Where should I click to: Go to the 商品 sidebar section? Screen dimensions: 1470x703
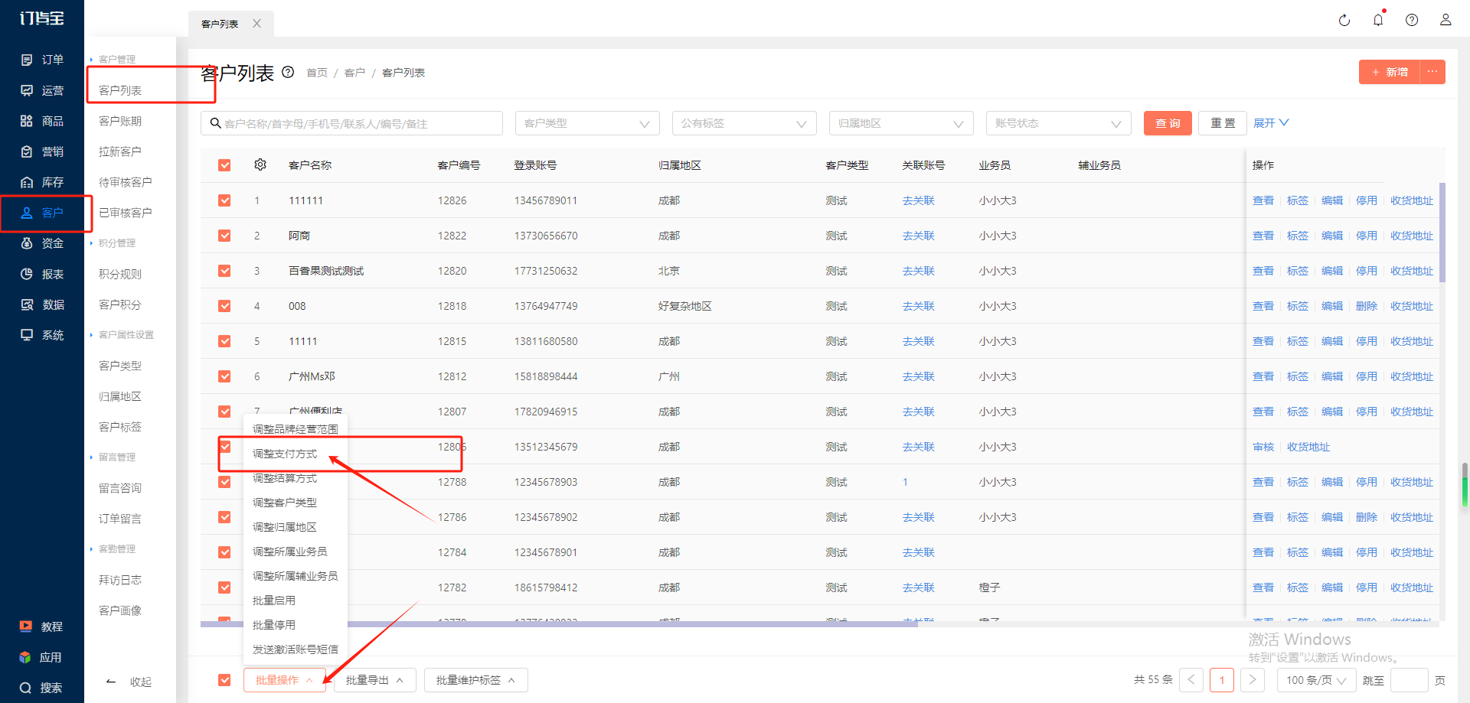click(42, 121)
